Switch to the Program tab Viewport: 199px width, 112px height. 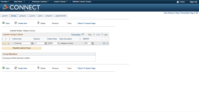tap(49, 16)
